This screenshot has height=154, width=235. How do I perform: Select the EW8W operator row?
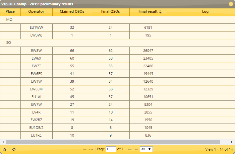(x=36, y=51)
